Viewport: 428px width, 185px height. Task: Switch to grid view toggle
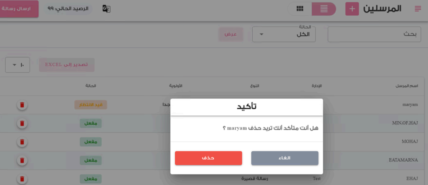[300, 9]
